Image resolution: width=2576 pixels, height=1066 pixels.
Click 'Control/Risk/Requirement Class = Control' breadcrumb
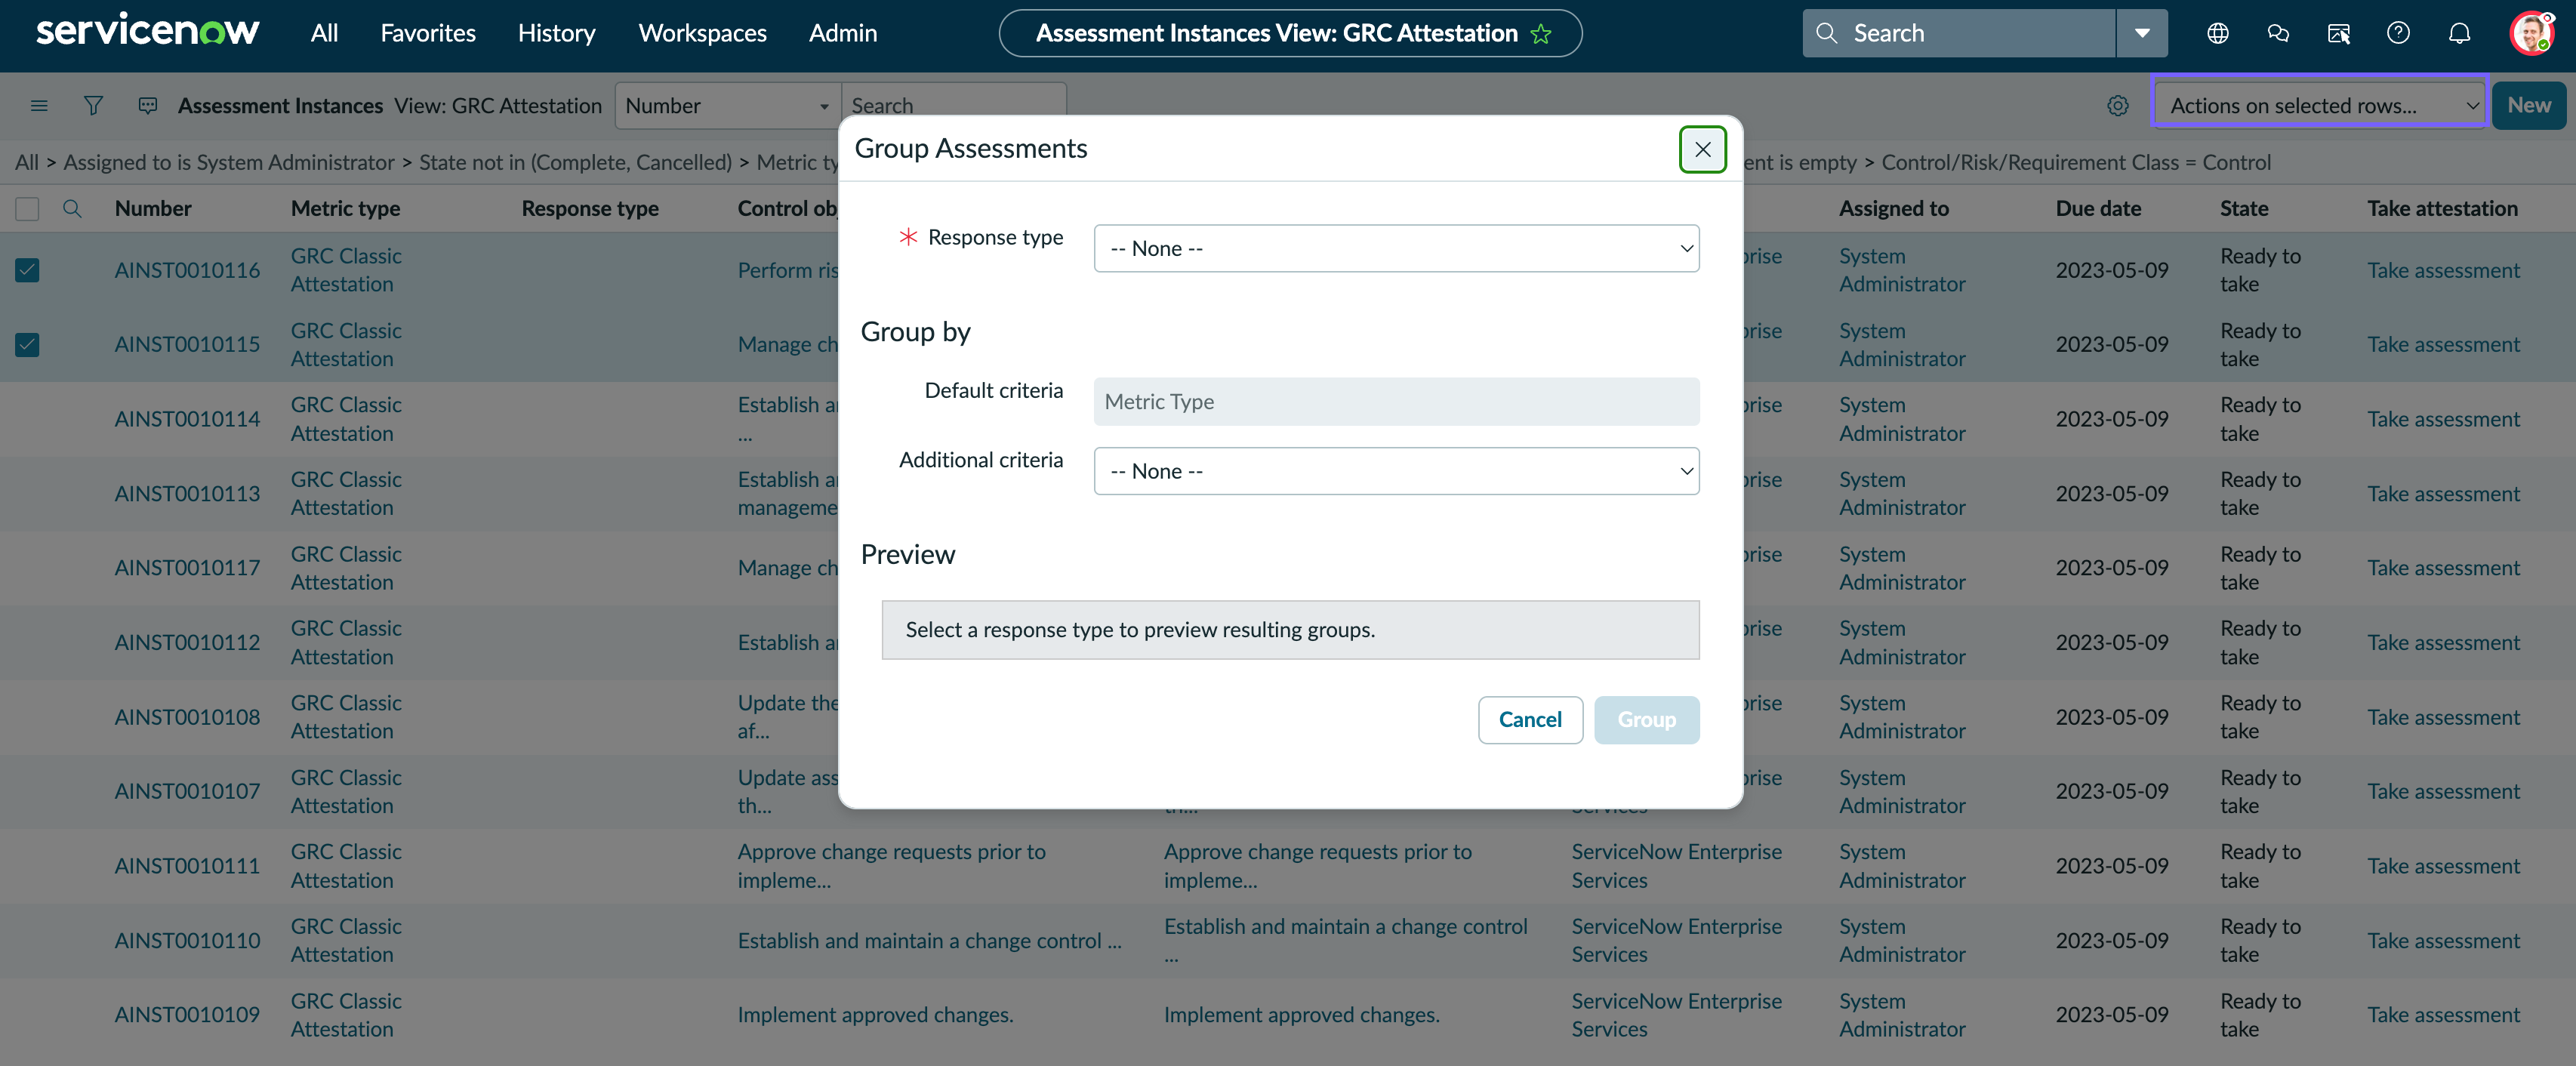tap(2075, 162)
